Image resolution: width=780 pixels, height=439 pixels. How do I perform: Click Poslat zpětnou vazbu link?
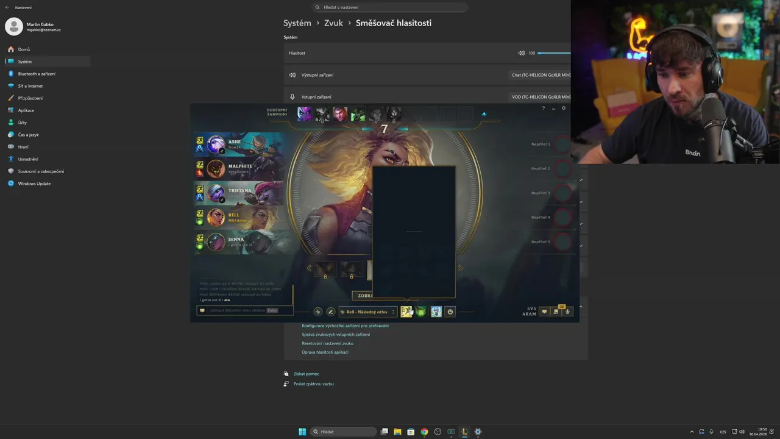pyautogui.click(x=313, y=384)
